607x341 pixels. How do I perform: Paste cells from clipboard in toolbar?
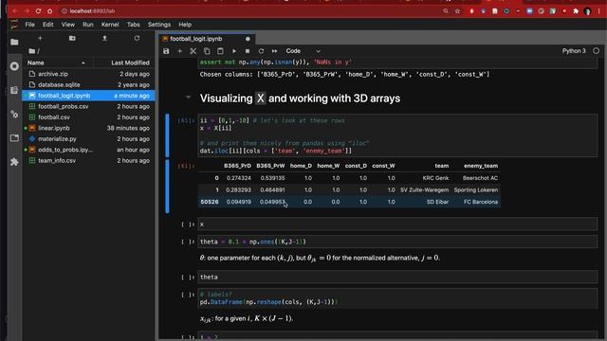tap(220, 51)
